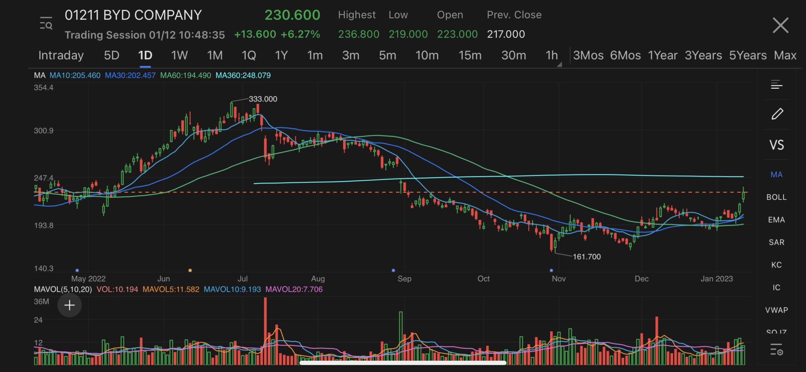This screenshot has width=806, height=372.
Task: Choose the 15m minute interval
Action: pos(470,55)
